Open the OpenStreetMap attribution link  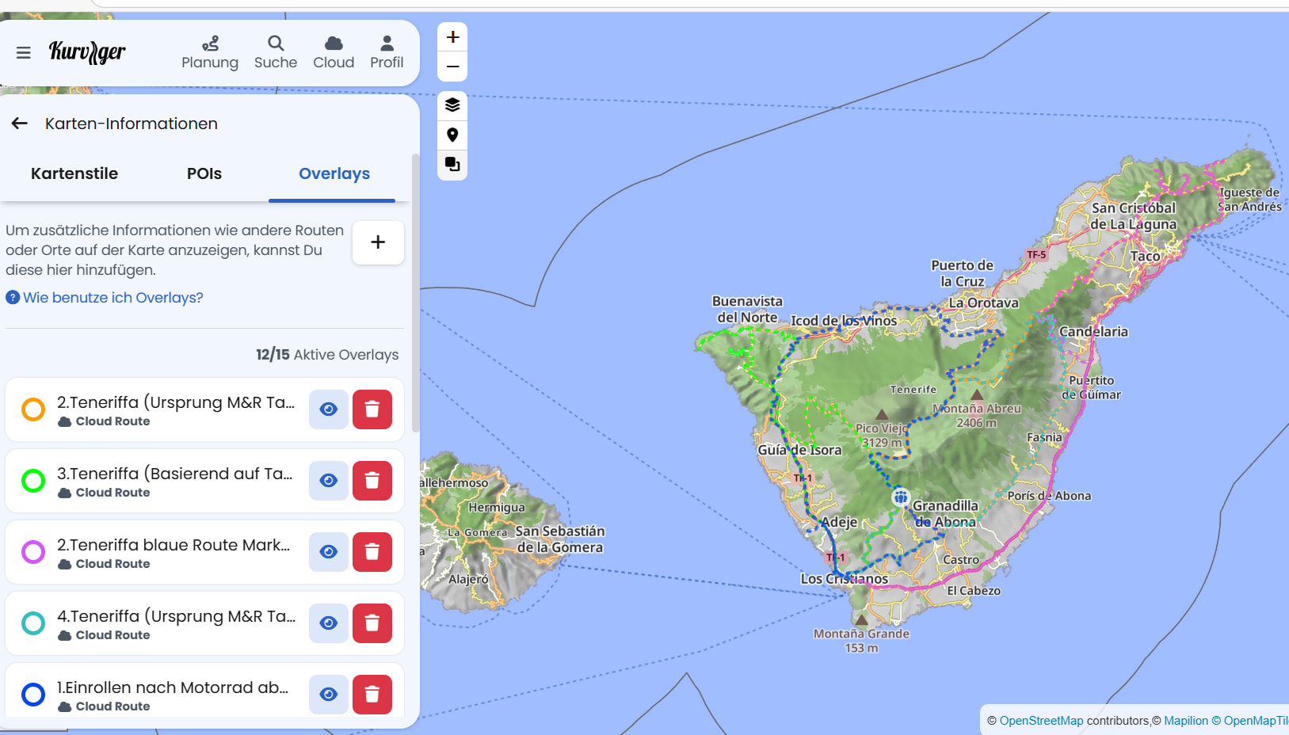(x=1041, y=721)
